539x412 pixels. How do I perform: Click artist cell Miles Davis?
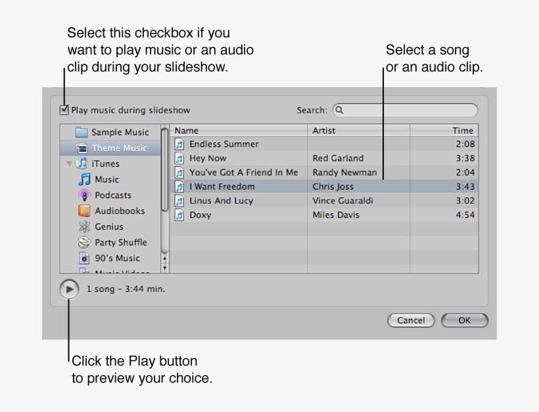point(335,215)
